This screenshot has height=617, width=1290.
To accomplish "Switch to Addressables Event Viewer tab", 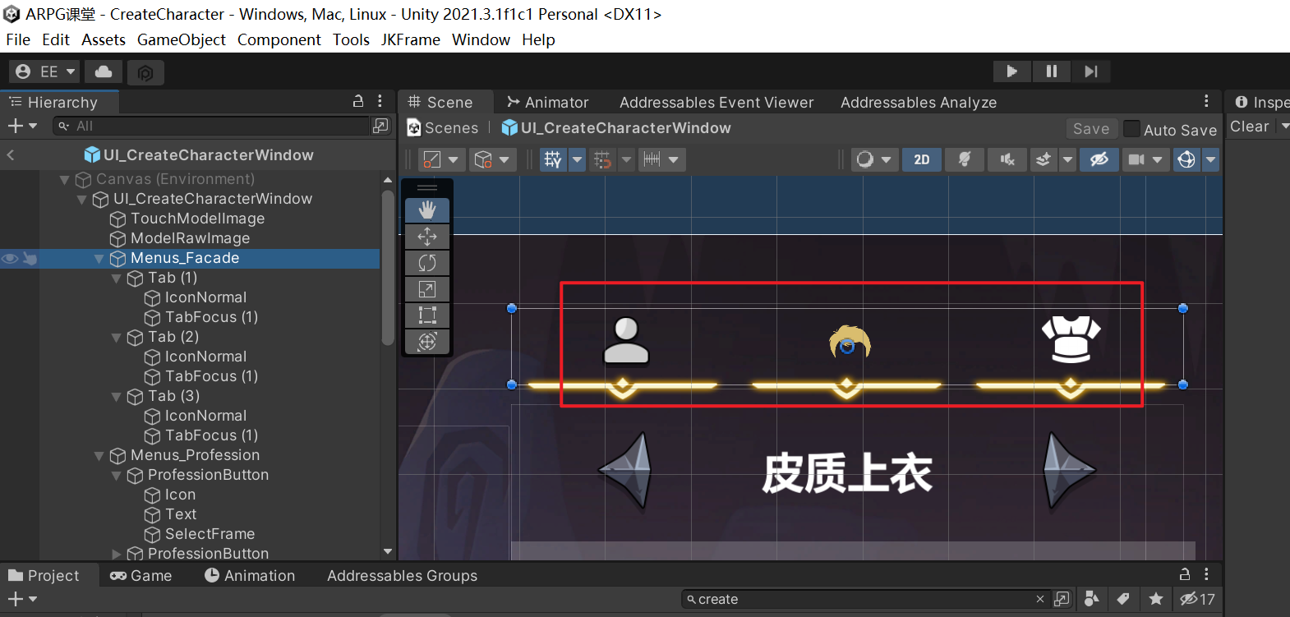I will (x=716, y=103).
